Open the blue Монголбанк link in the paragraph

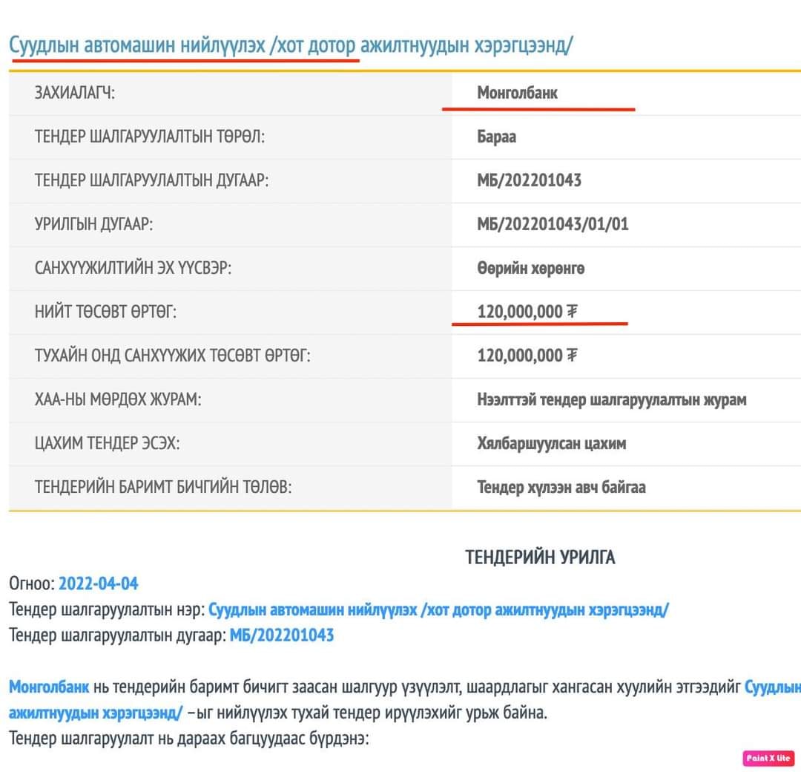click(x=49, y=687)
